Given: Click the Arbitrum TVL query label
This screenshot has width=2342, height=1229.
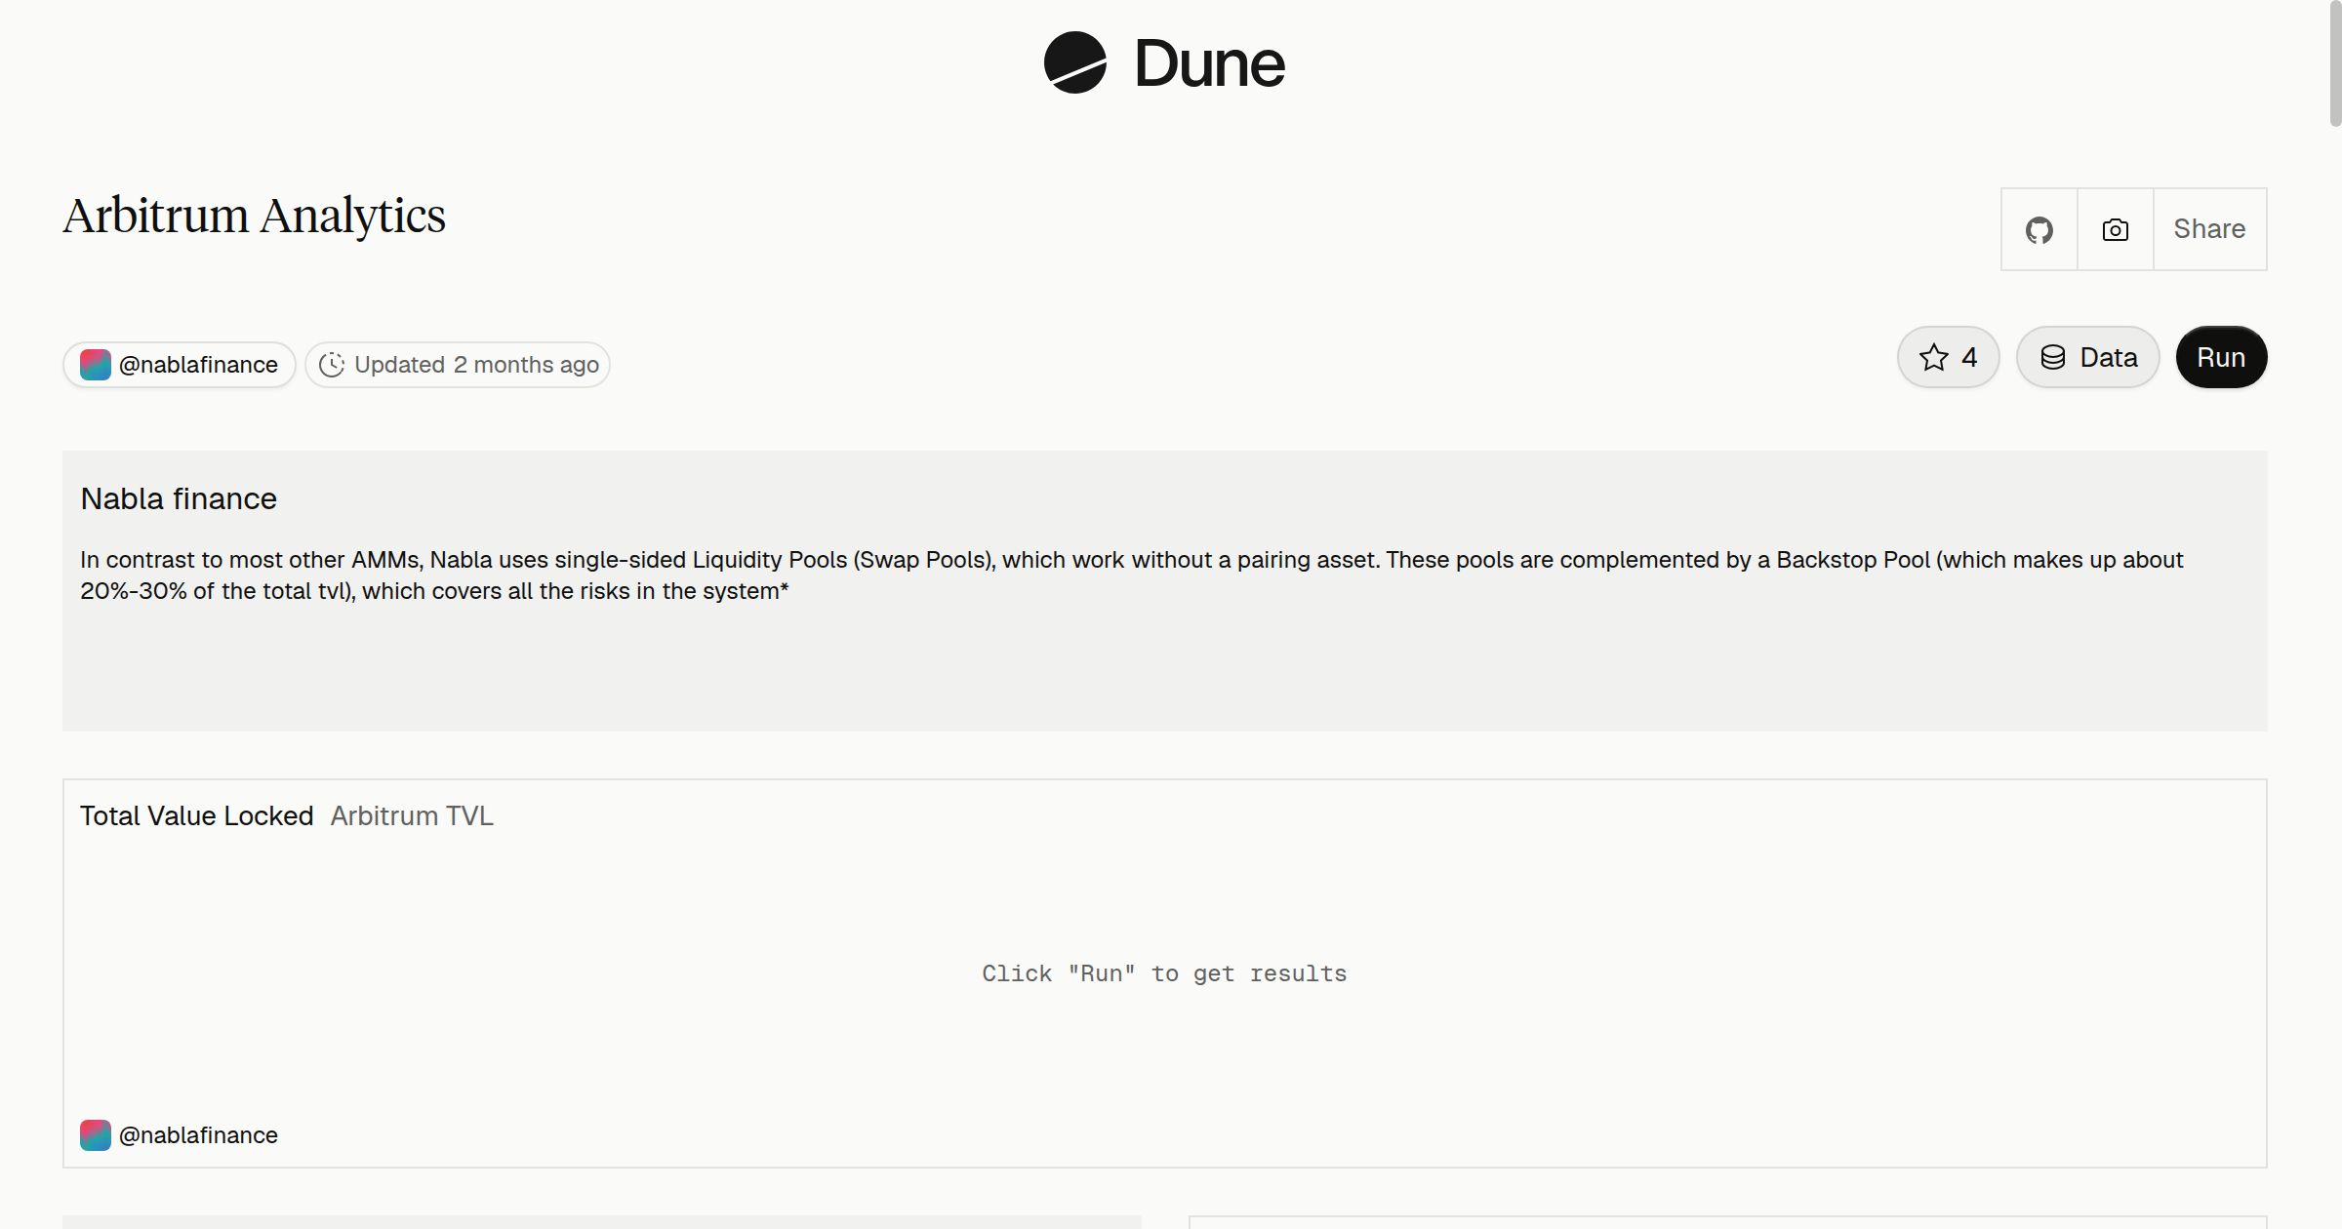Looking at the screenshot, I should click(x=412, y=815).
